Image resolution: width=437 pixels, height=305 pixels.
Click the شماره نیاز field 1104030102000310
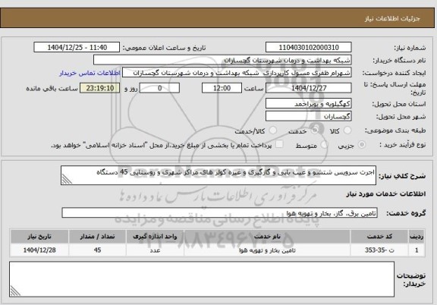[x=309, y=47]
